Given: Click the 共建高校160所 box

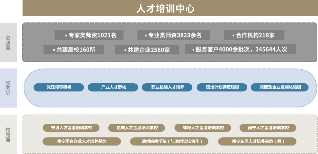Looking at the screenshot, I should [x=74, y=49].
